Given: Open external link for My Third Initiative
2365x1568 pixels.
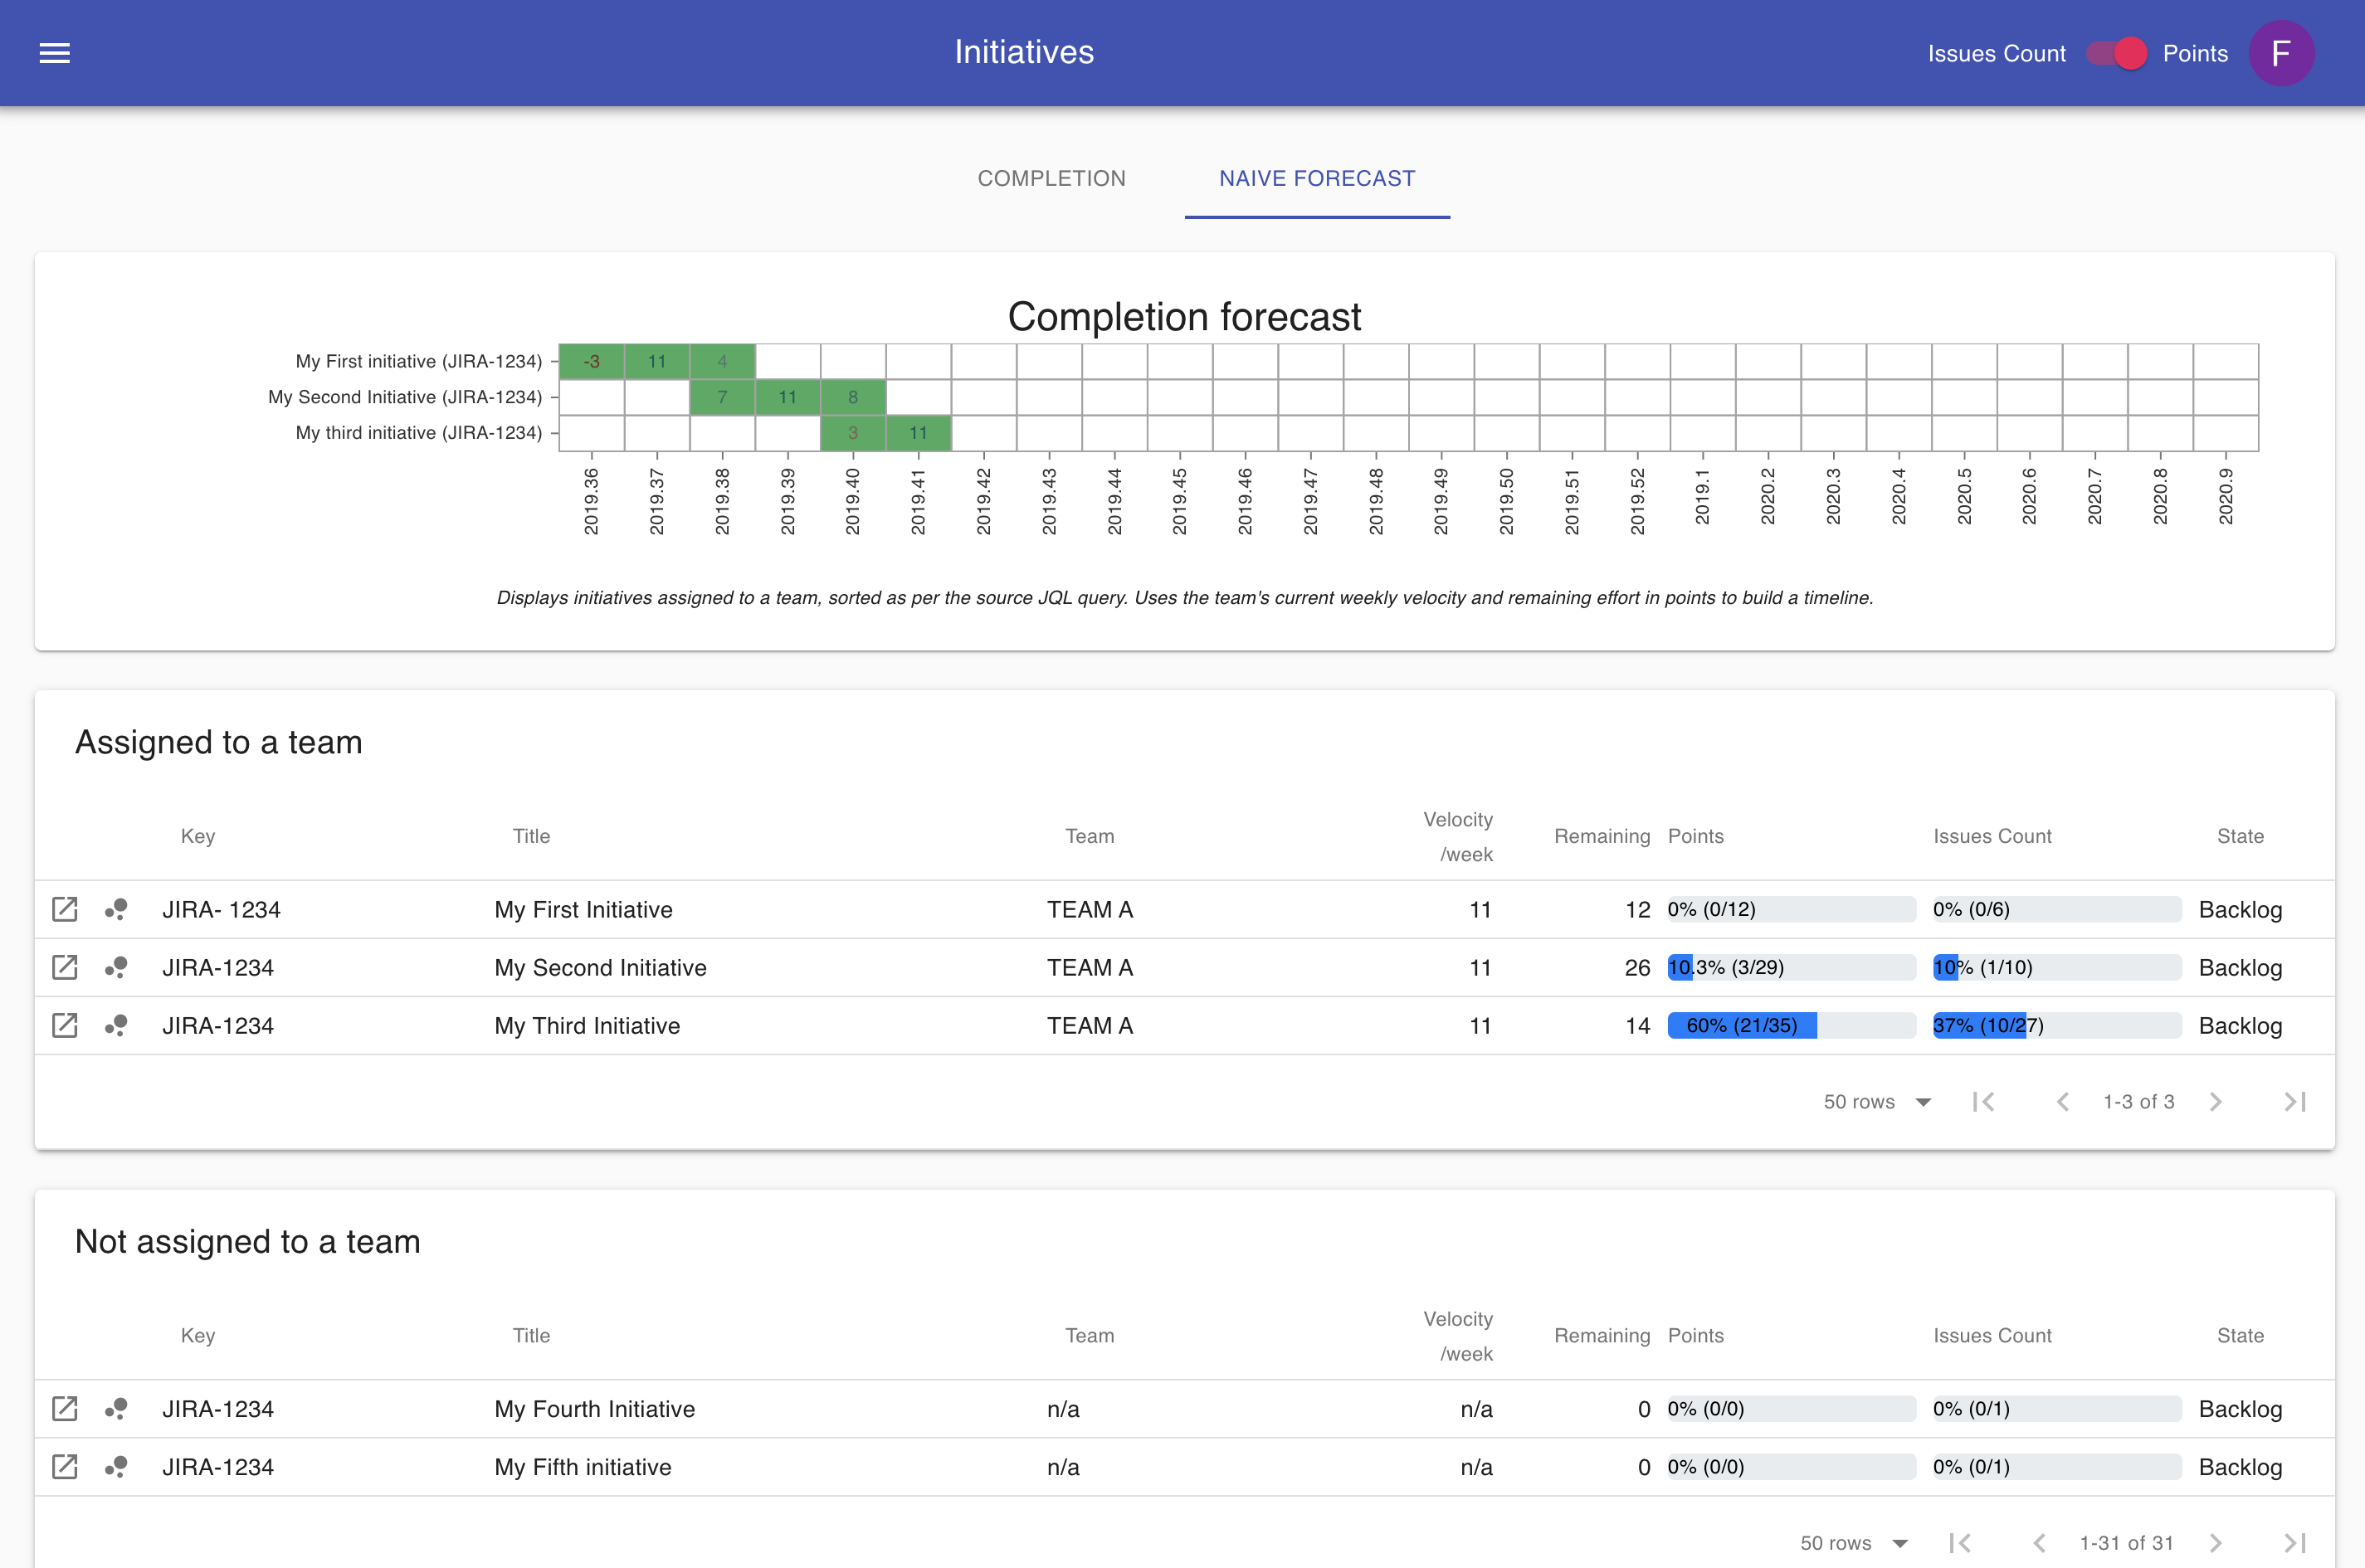Looking at the screenshot, I should [x=65, y=1025].
